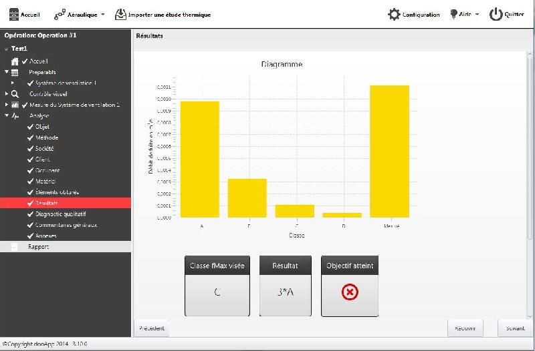535x351 pixels.
Task: Click the Aéraulique network icon
Action: click(60, 15)
